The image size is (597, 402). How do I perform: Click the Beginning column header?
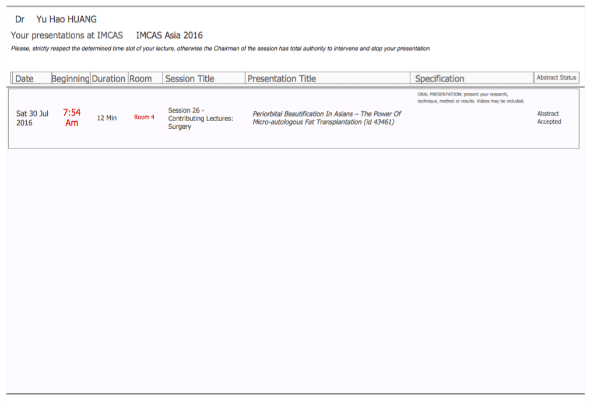pyautogui.click(x=71, y=78)
